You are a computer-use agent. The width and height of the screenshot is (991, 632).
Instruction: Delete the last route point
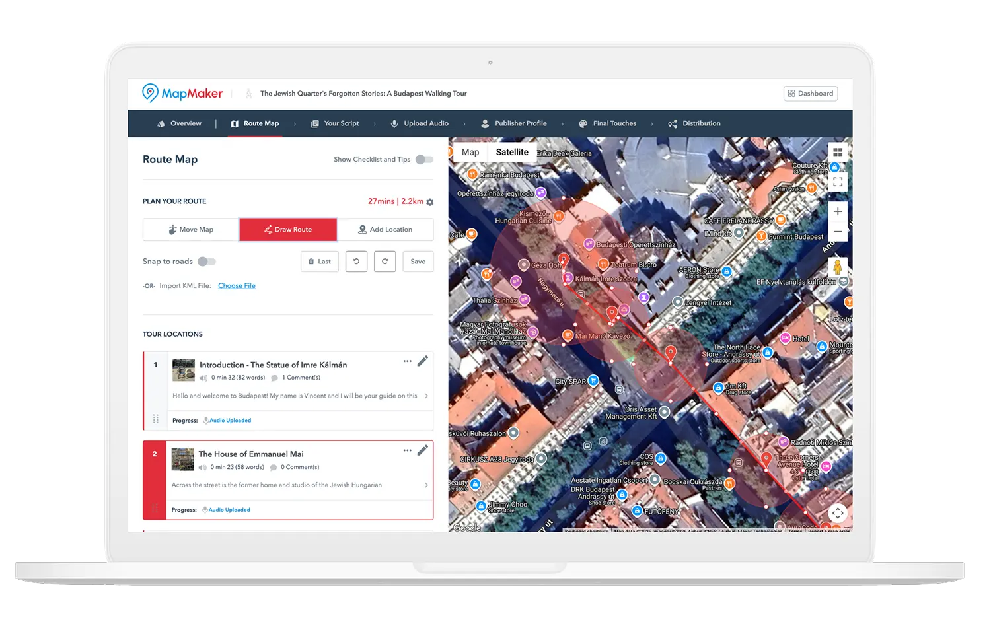pos(320,262)
